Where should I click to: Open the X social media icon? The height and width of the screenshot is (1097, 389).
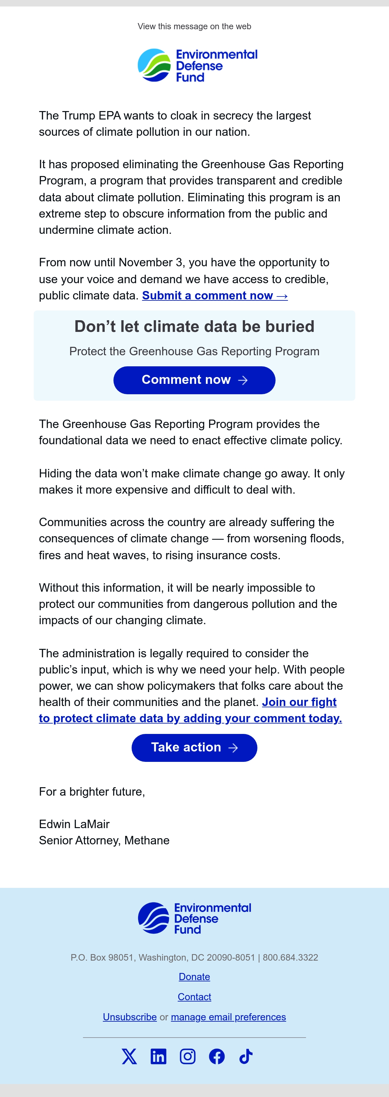point(129,1056)
